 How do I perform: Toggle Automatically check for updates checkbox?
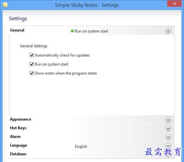pos(32,55)
